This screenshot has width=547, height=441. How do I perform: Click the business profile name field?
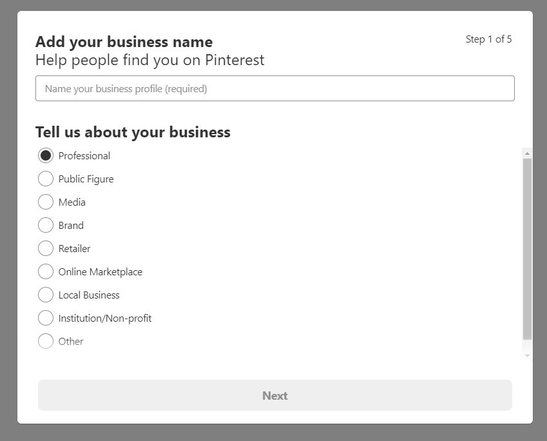tap(274, 88)
